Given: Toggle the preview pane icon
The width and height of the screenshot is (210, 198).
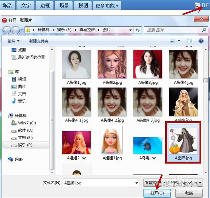Looking at the screenshot, I should (190, 41).
